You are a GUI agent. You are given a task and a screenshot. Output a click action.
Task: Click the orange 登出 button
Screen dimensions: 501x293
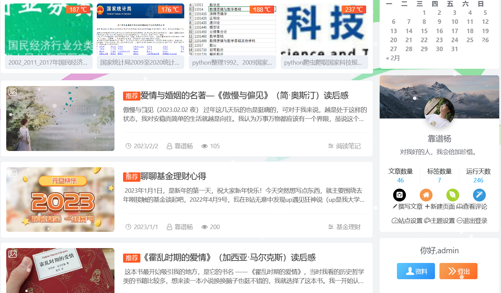458,271
